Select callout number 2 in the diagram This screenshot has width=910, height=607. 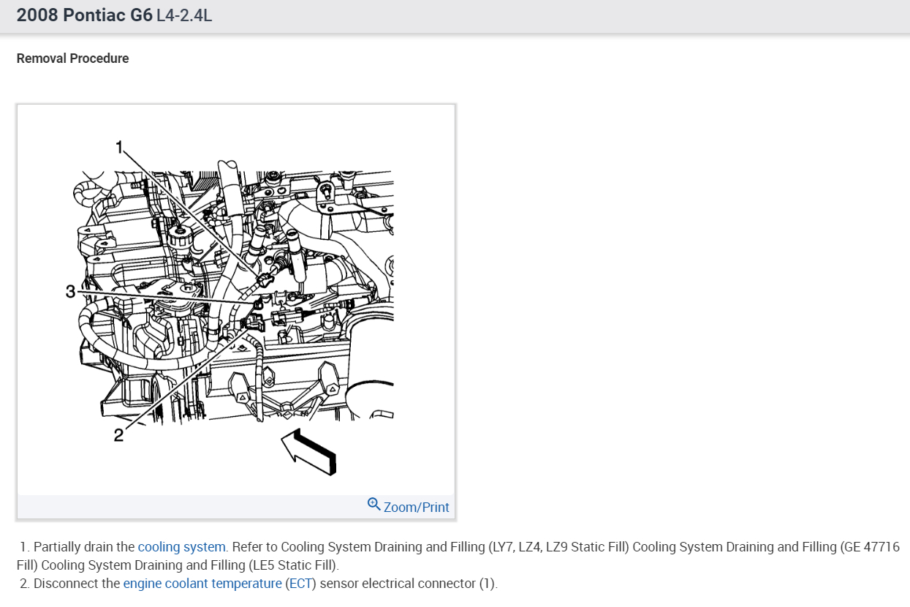[x=118, y=436]
